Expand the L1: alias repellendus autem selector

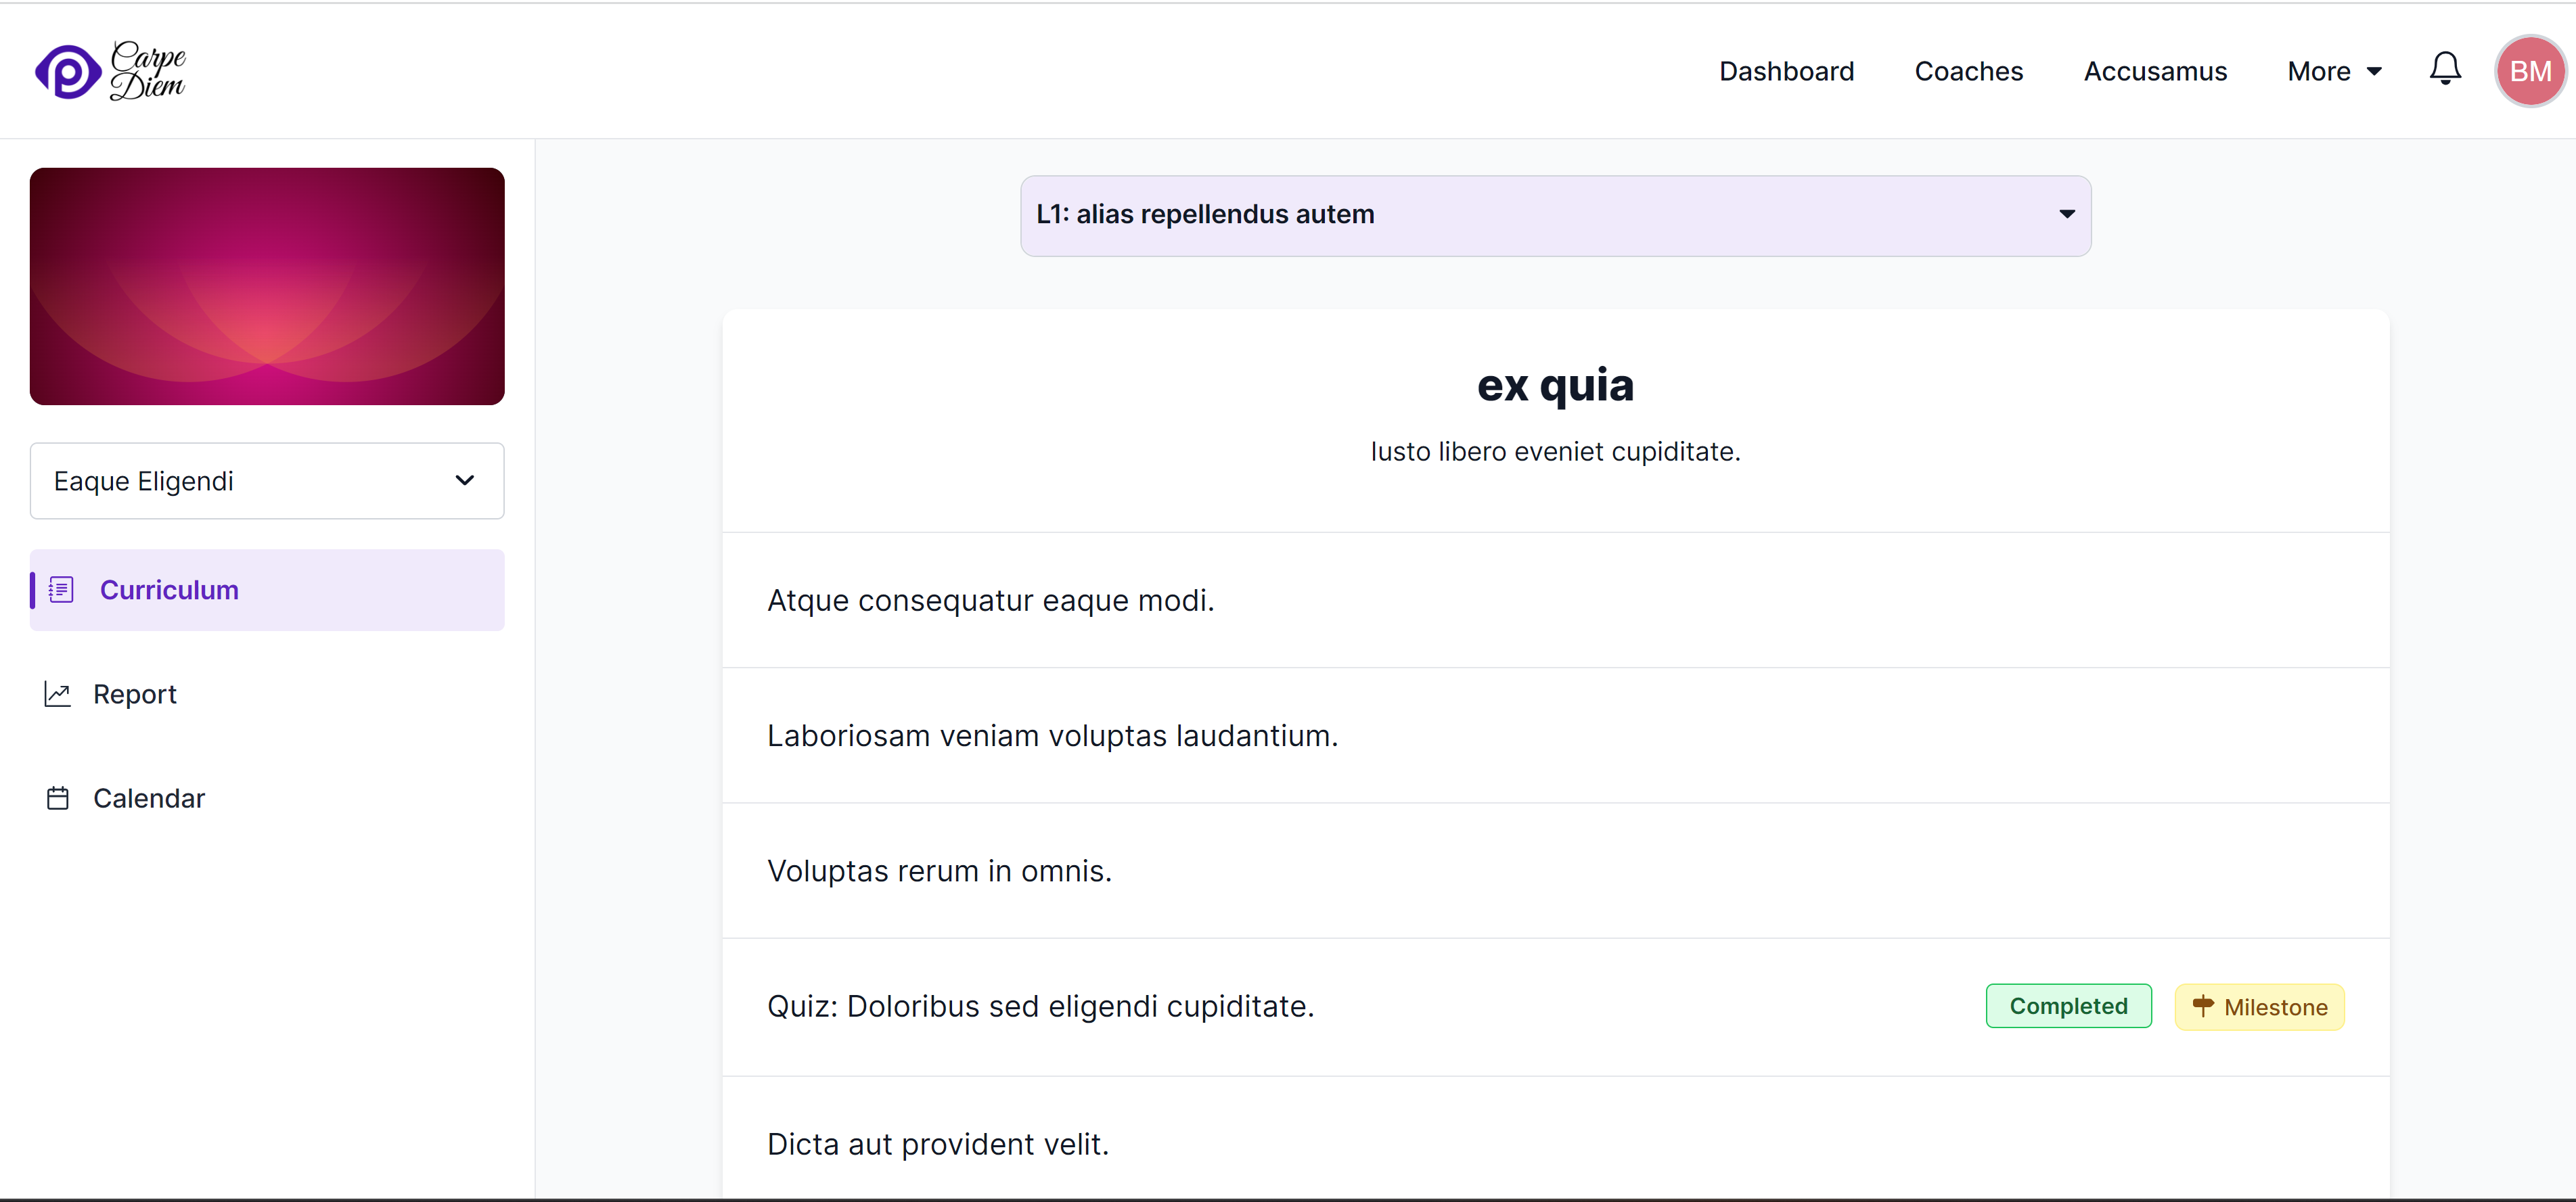1555,215
